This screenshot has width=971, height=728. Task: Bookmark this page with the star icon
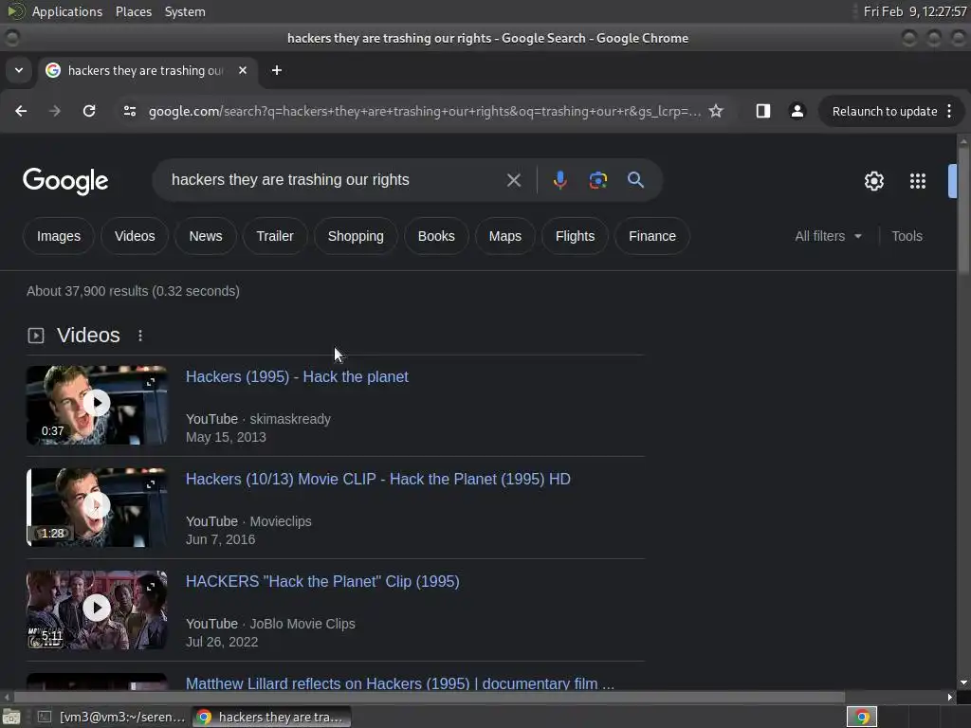(x=716, y=111)
